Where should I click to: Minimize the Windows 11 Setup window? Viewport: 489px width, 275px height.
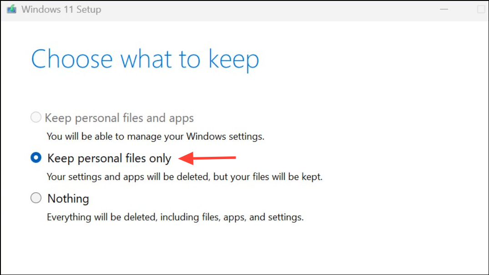pyautogui.click(x=444, y=10)
